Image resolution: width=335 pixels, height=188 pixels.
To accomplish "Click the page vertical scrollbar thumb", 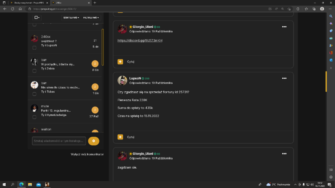I will (x=326, y=82).
